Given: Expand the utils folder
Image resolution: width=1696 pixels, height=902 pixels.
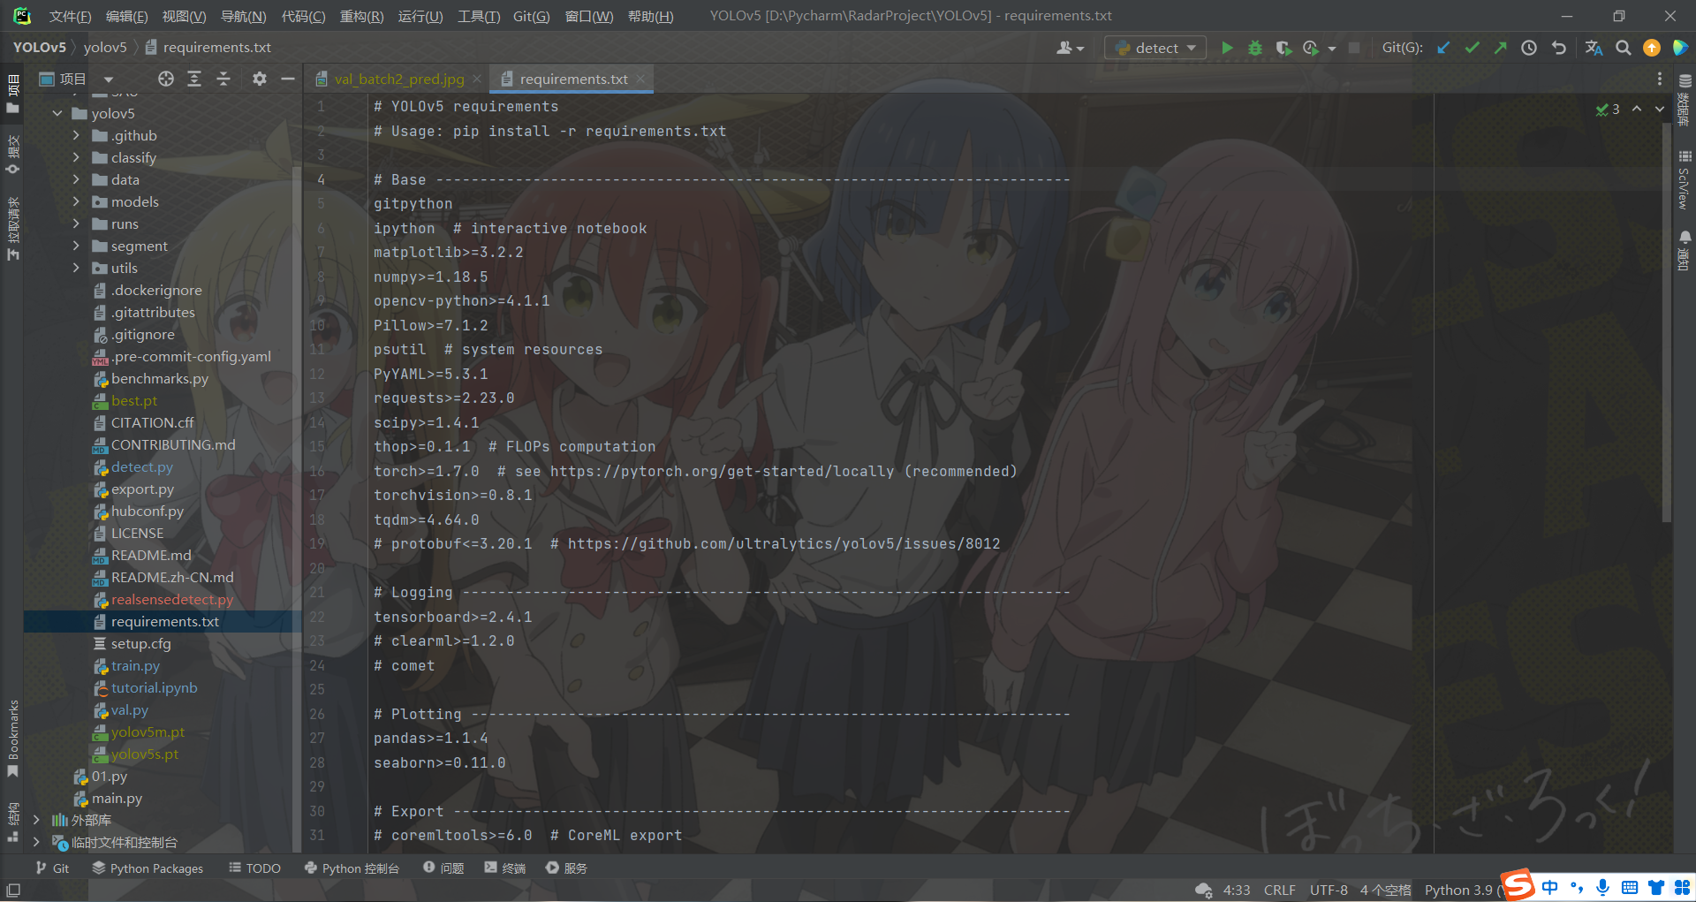Looking at the screenshot, I should [76, 268].
